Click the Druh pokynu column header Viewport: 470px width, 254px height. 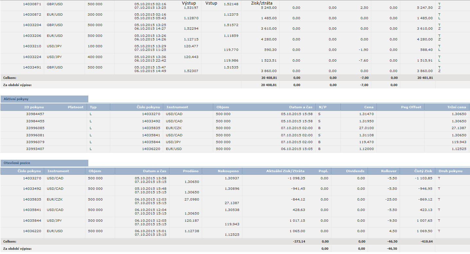point(450,171)
